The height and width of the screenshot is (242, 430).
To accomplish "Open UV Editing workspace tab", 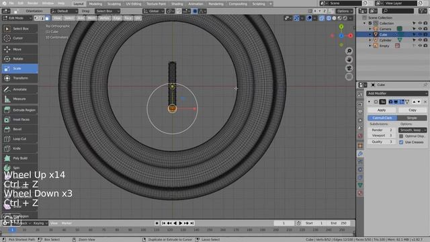I will pyautogui.click(x=134, y=4).
